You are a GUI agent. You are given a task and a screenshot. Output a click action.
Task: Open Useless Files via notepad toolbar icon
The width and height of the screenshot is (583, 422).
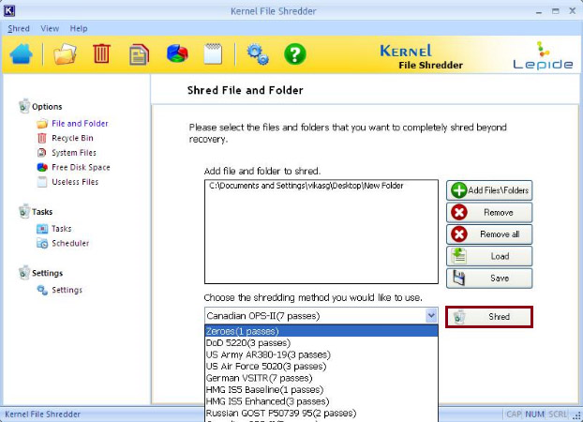point(214,54)
